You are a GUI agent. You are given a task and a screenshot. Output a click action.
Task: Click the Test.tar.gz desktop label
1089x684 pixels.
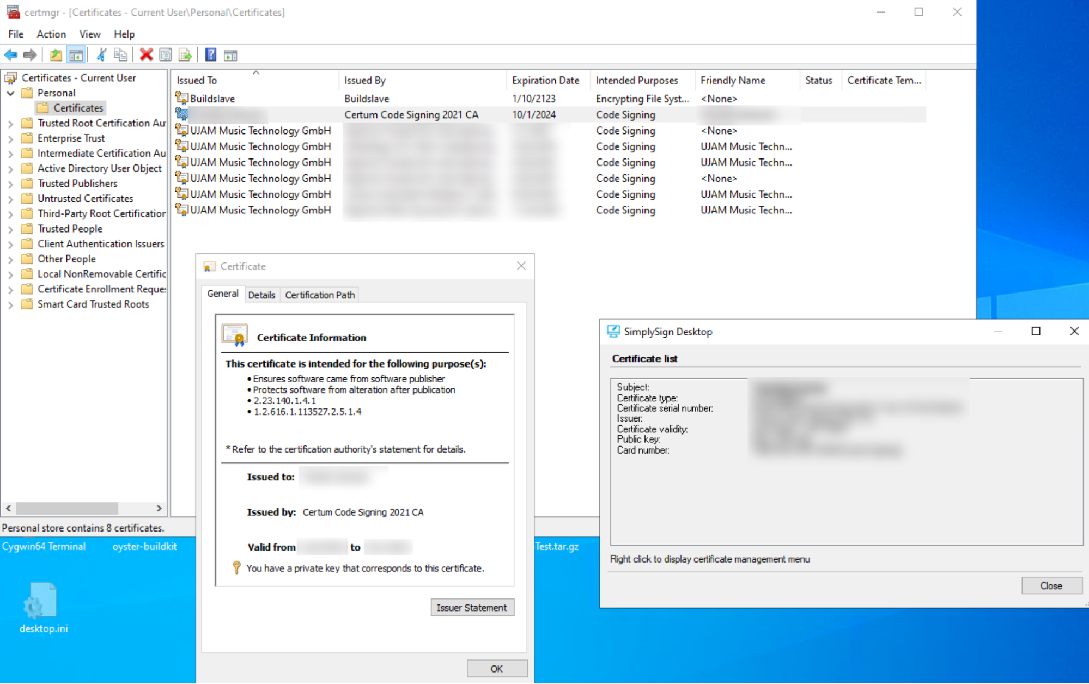pyautogui.click(x=556, y=546)
